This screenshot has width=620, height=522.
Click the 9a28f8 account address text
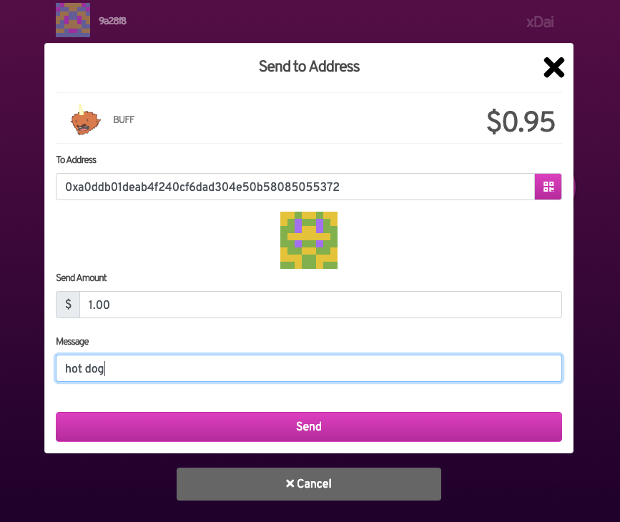[x=112, y=21]
